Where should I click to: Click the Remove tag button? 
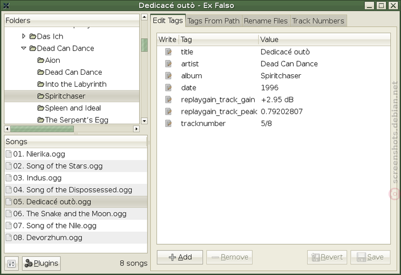(230, 257)
